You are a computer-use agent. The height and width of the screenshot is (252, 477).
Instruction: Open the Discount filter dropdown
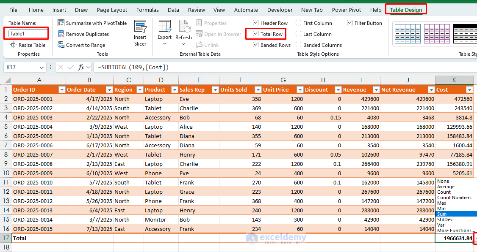point(338,90)
